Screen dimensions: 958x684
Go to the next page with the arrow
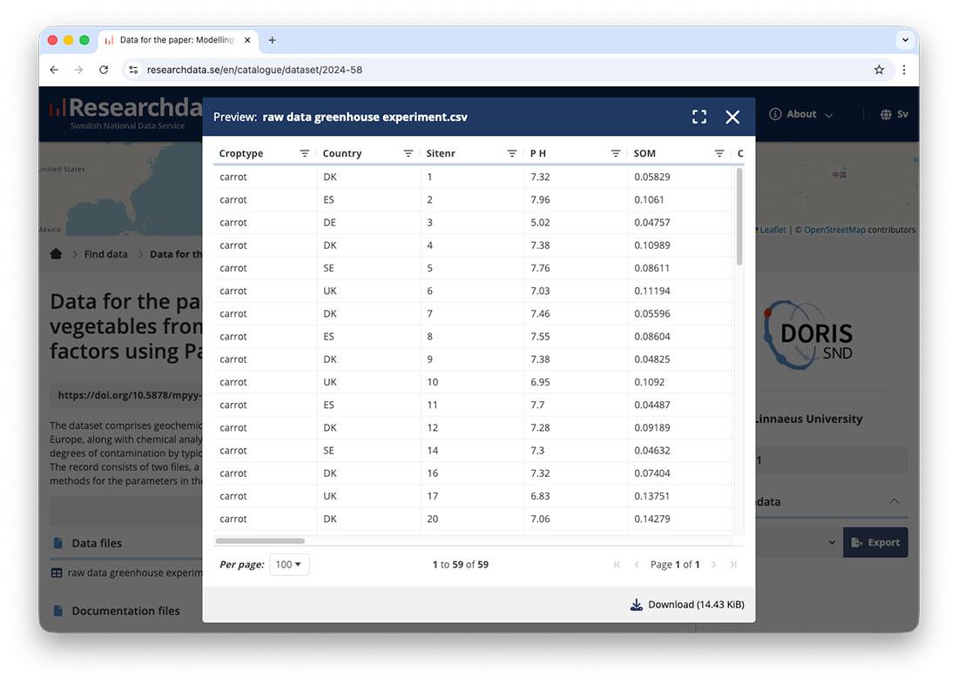713,564
